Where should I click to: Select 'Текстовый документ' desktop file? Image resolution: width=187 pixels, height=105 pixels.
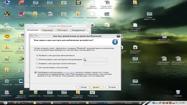[135, 27]
